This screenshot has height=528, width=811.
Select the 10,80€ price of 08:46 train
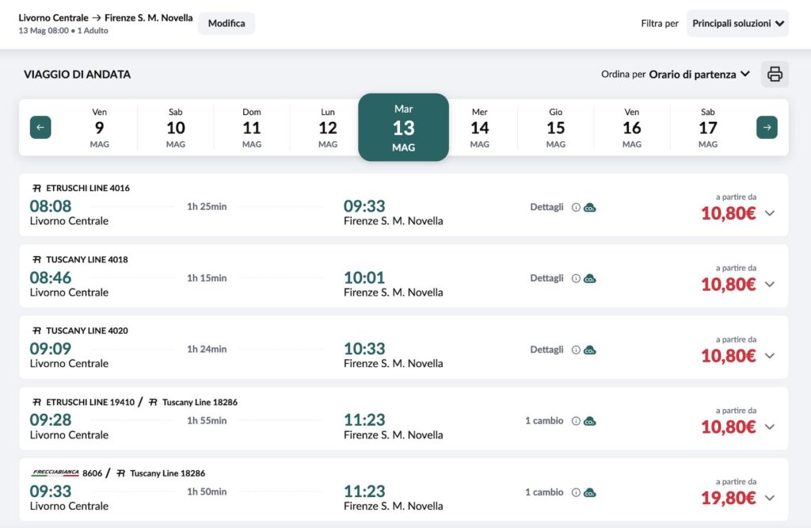click(728, 285)
